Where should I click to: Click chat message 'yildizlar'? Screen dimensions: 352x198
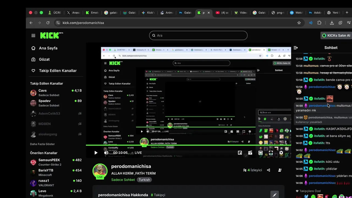point(332,169)
